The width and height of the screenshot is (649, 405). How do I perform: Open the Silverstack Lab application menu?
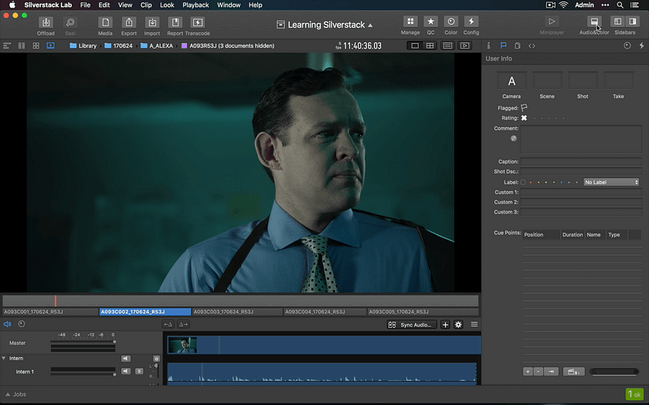pyautogui.click(x=48, y=5)
